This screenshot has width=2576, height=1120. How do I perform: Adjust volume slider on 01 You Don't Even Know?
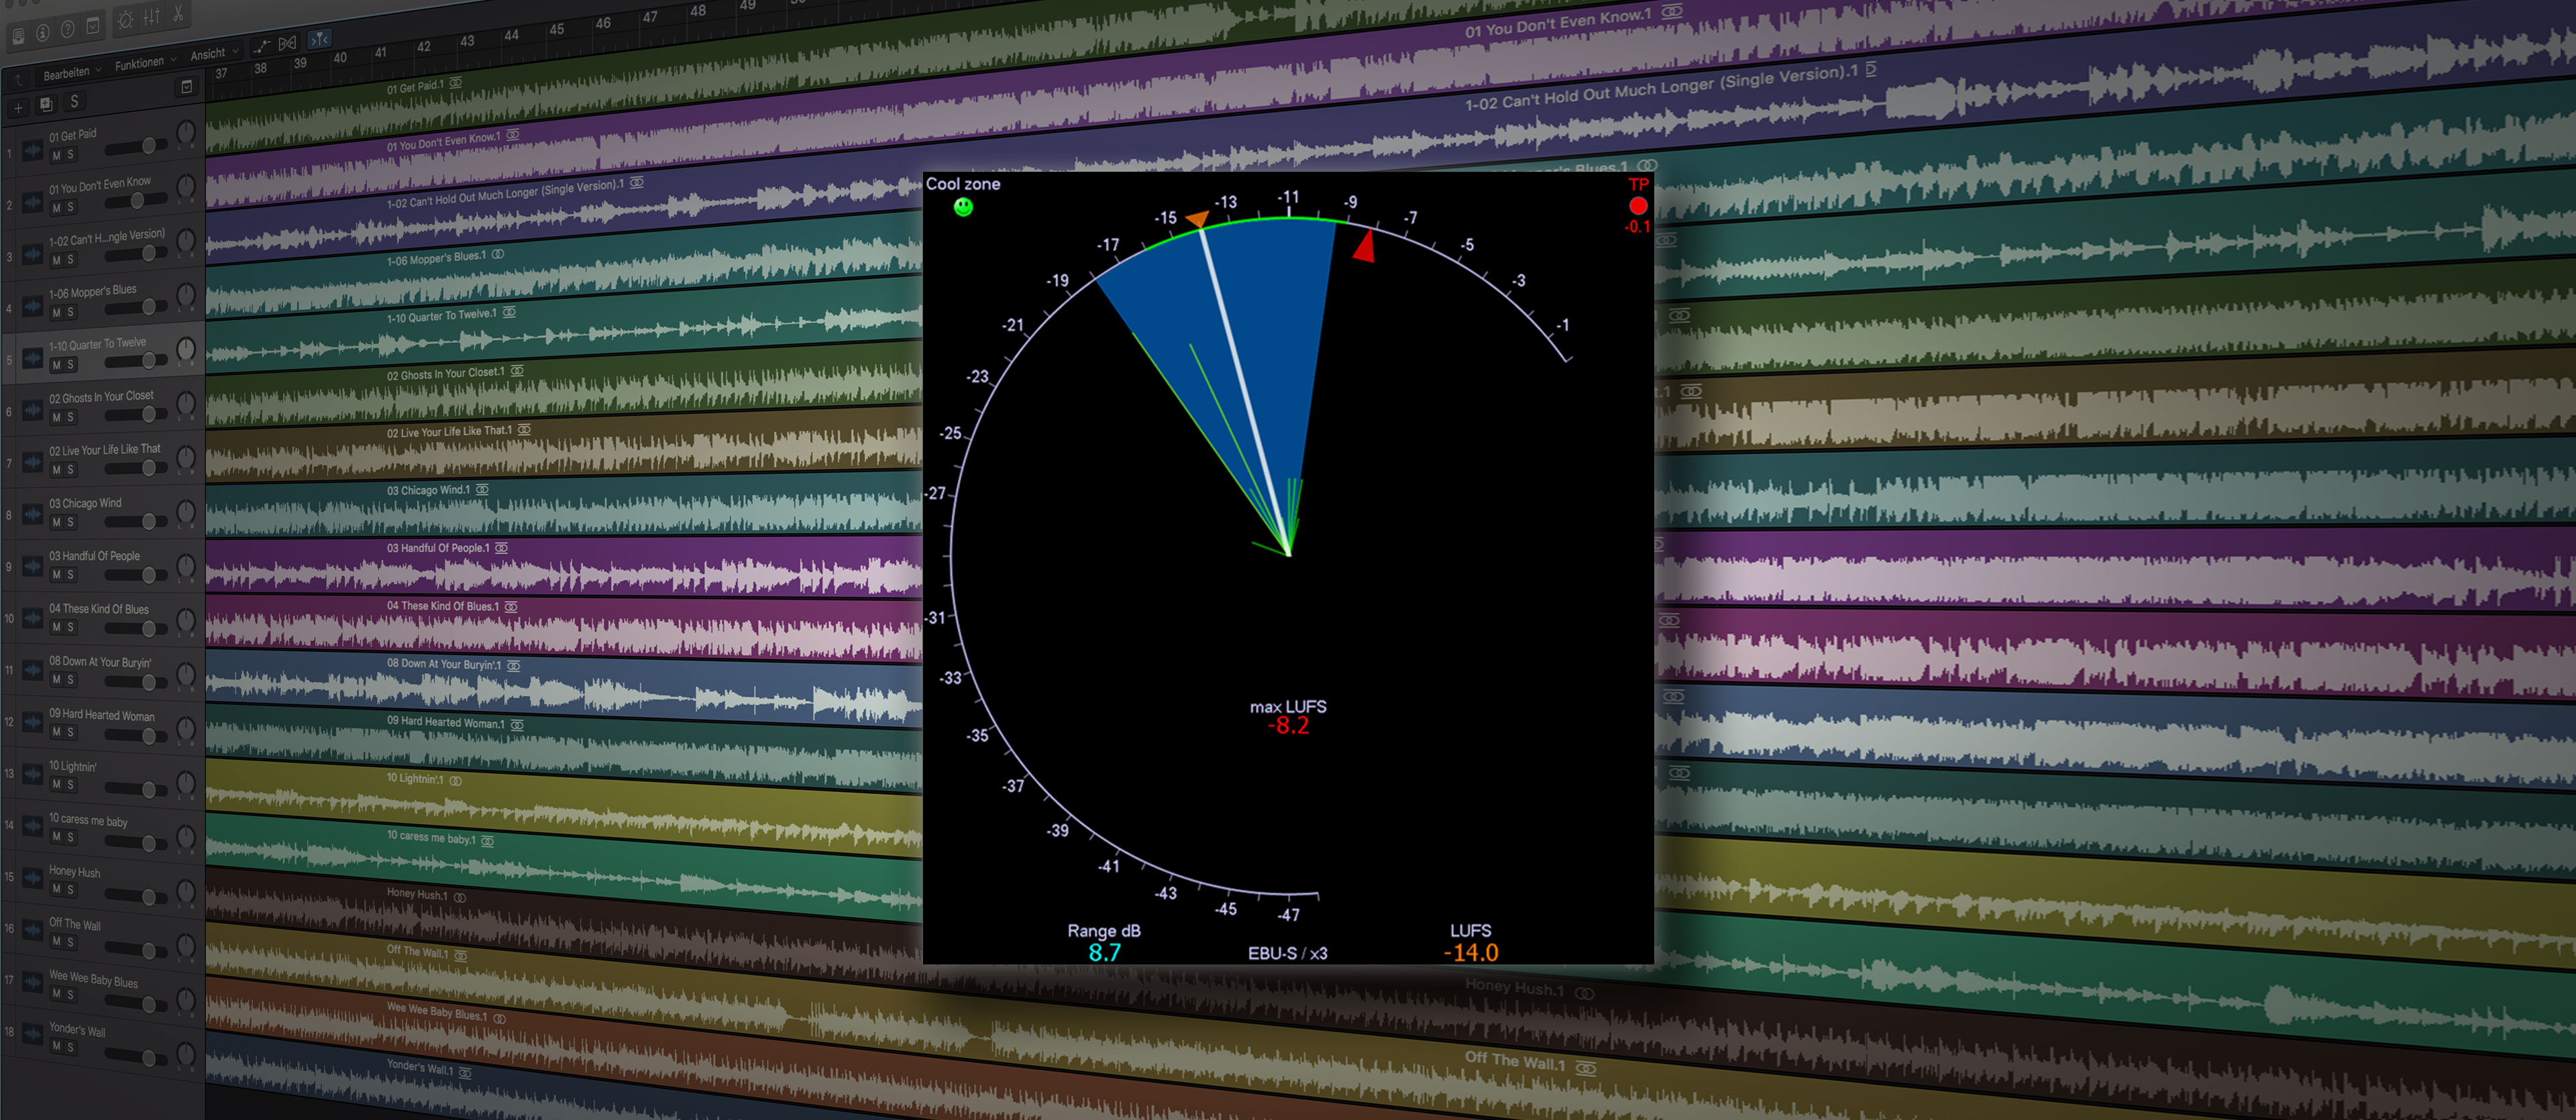point(136,201)
